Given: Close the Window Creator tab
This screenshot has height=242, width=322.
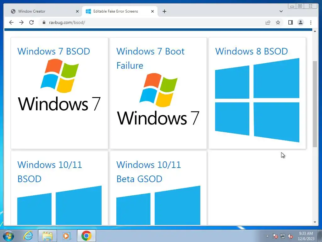Looking at the screenshot, I should click(x=77, y=11).
